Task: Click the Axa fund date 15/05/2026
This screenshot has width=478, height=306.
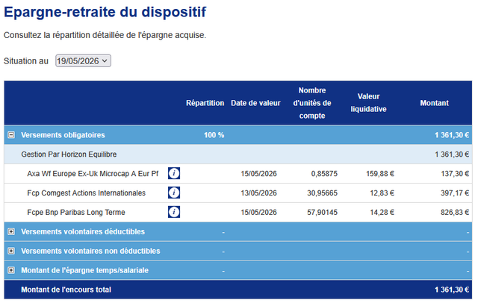Action: (259, 174)
